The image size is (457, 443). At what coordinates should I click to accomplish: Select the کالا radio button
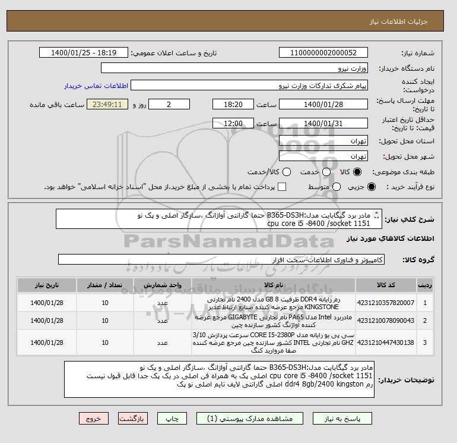coord(357,172)
